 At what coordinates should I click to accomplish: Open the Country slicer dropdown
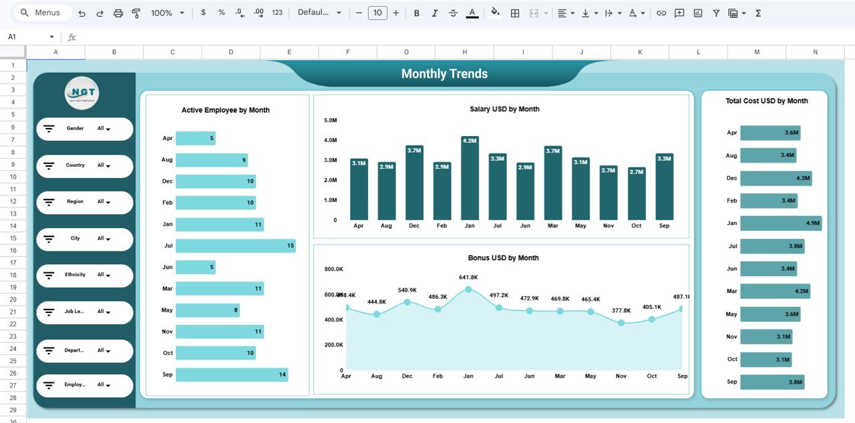[x=104, y=165]
